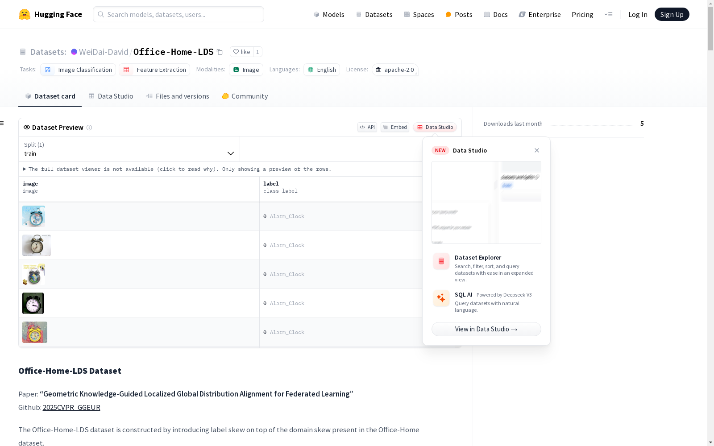Click the English language tag
714x446 pixels.
(x=322, y=70)
